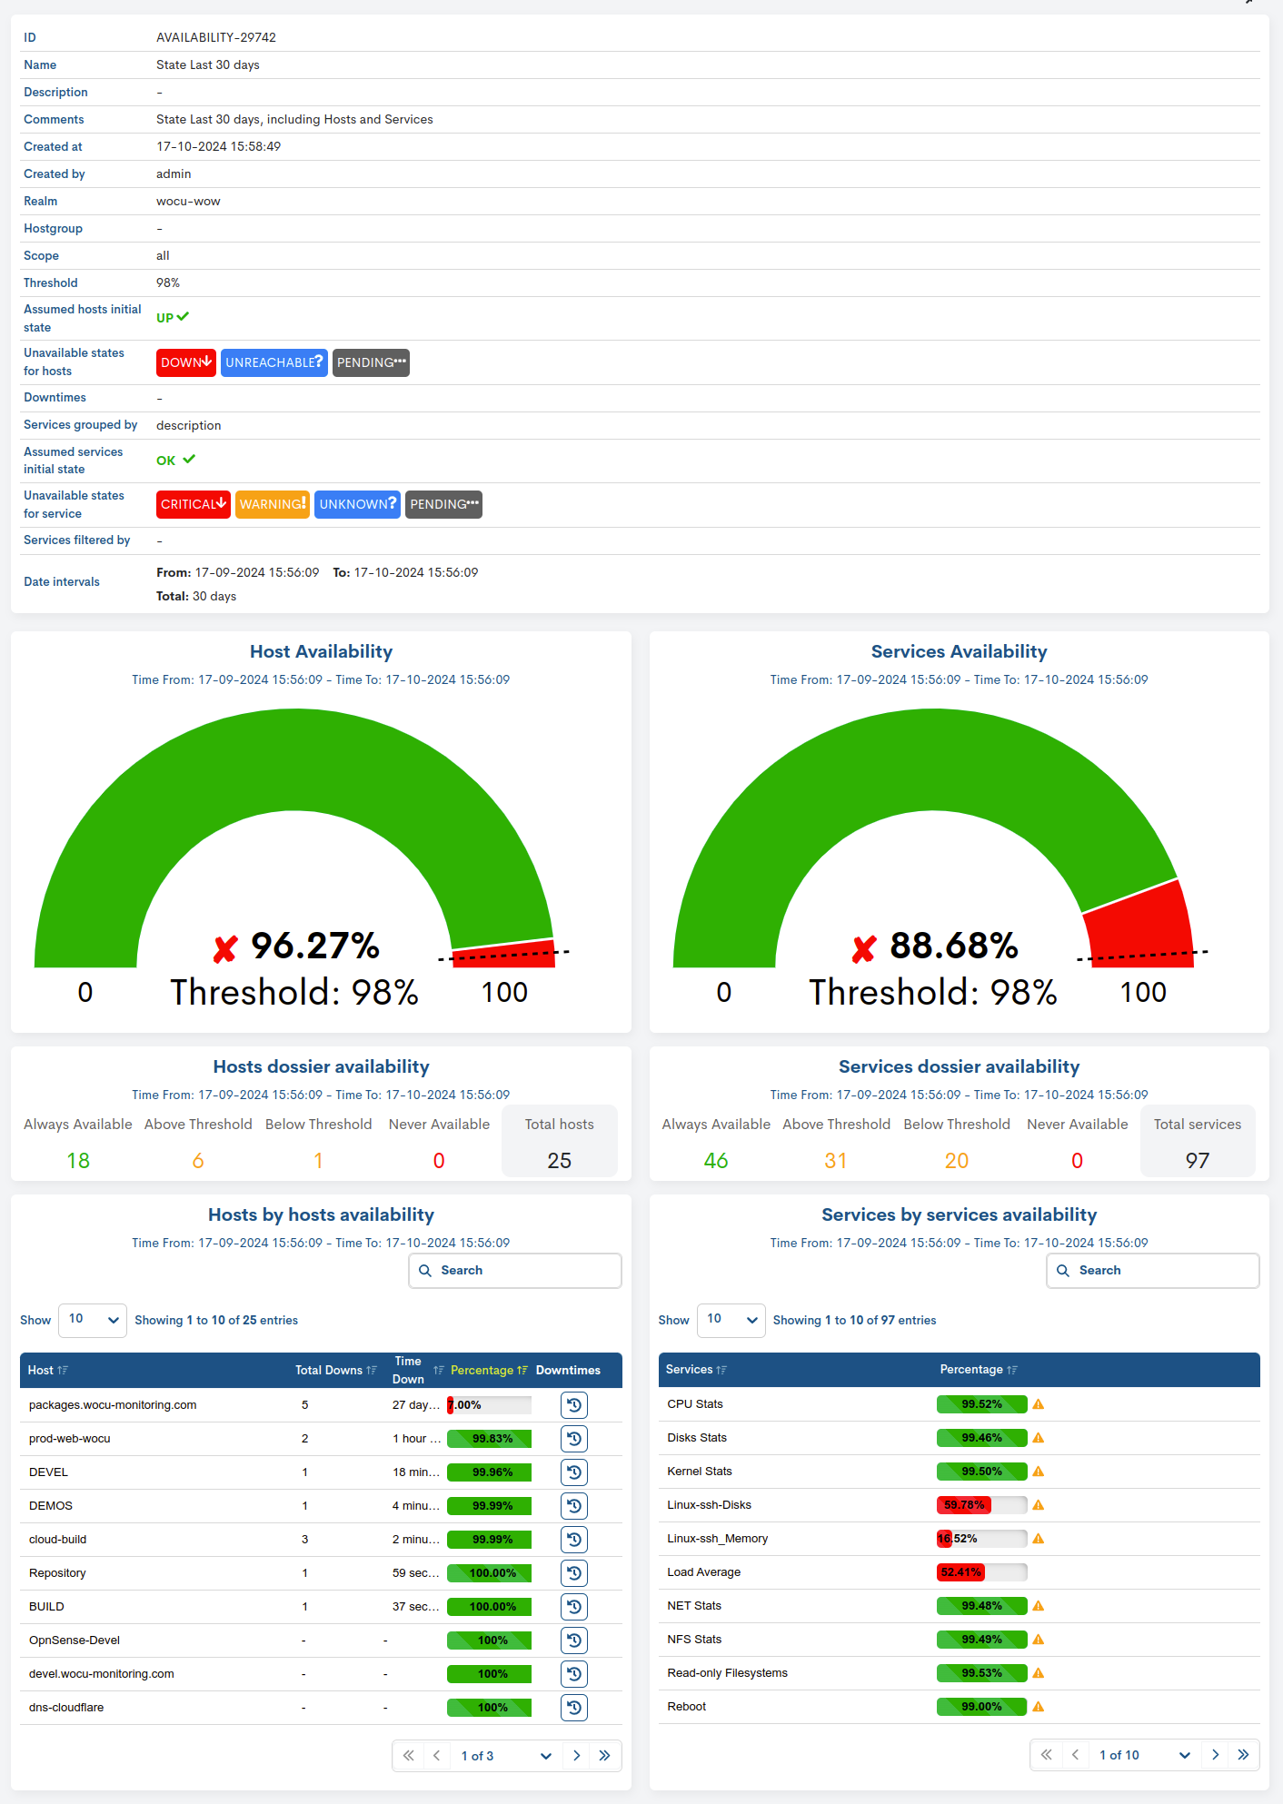Click warning triangle next to CPU Stats

click(x=1039, y=1404)
